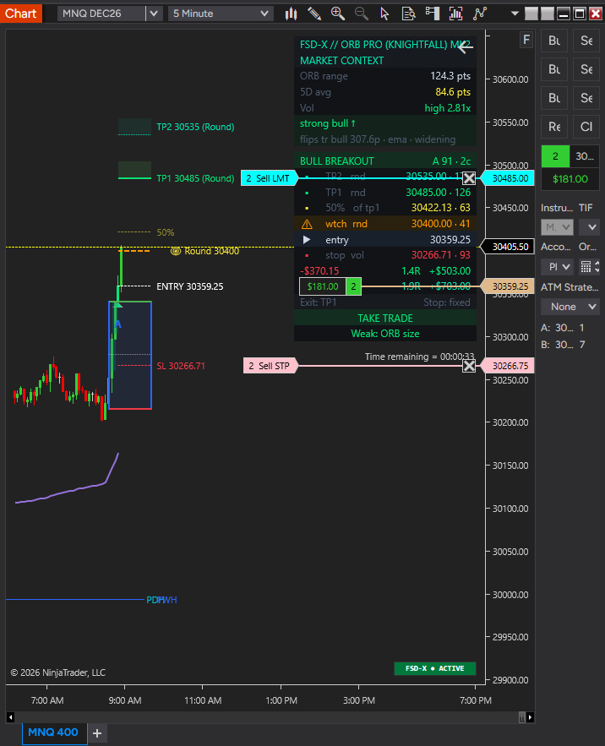Click the Re reverse position button

[554, 127]
